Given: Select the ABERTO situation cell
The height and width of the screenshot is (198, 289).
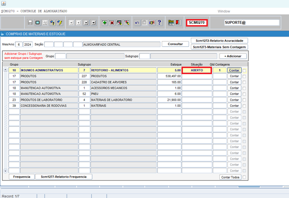Looking at the screenshot, I should coord(197,70).
